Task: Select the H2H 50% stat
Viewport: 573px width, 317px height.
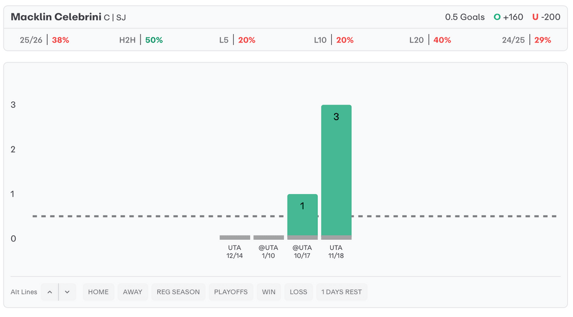Action: tap(141, 40)
